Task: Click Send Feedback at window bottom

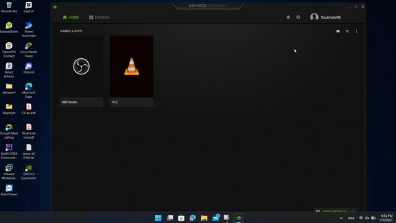Action: pyautogui.click(x=334, y=211)
